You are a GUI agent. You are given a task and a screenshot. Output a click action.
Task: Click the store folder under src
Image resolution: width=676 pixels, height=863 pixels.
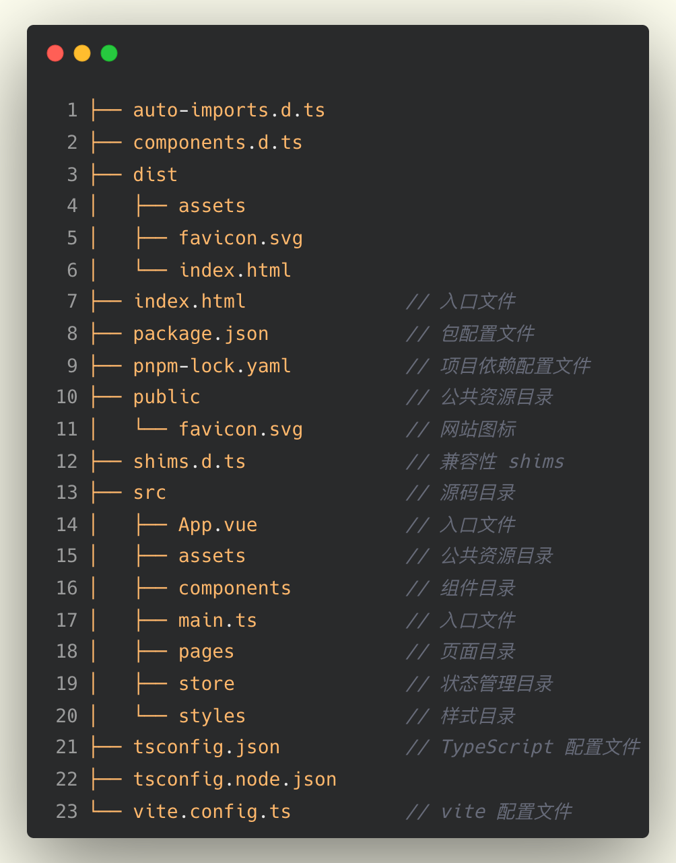(206, 683)
